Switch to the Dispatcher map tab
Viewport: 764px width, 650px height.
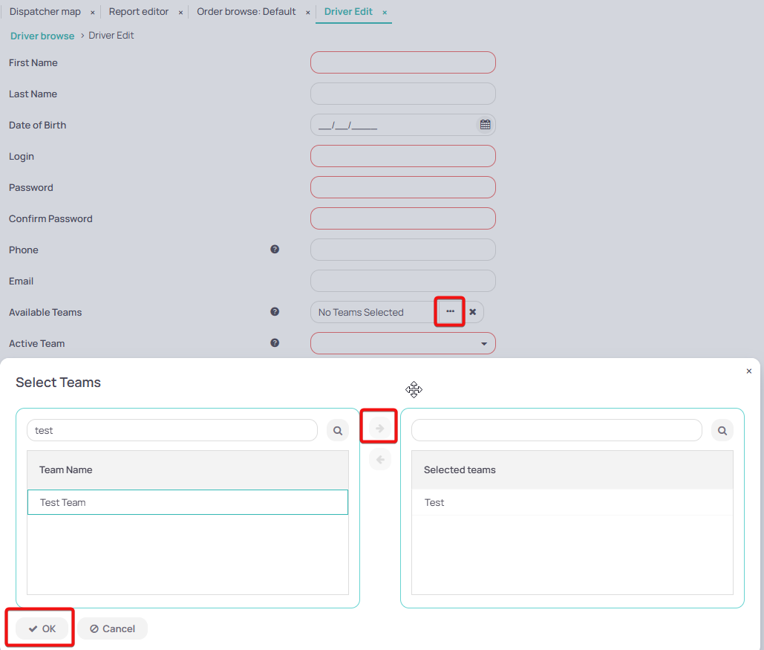(x=46, y=11)
